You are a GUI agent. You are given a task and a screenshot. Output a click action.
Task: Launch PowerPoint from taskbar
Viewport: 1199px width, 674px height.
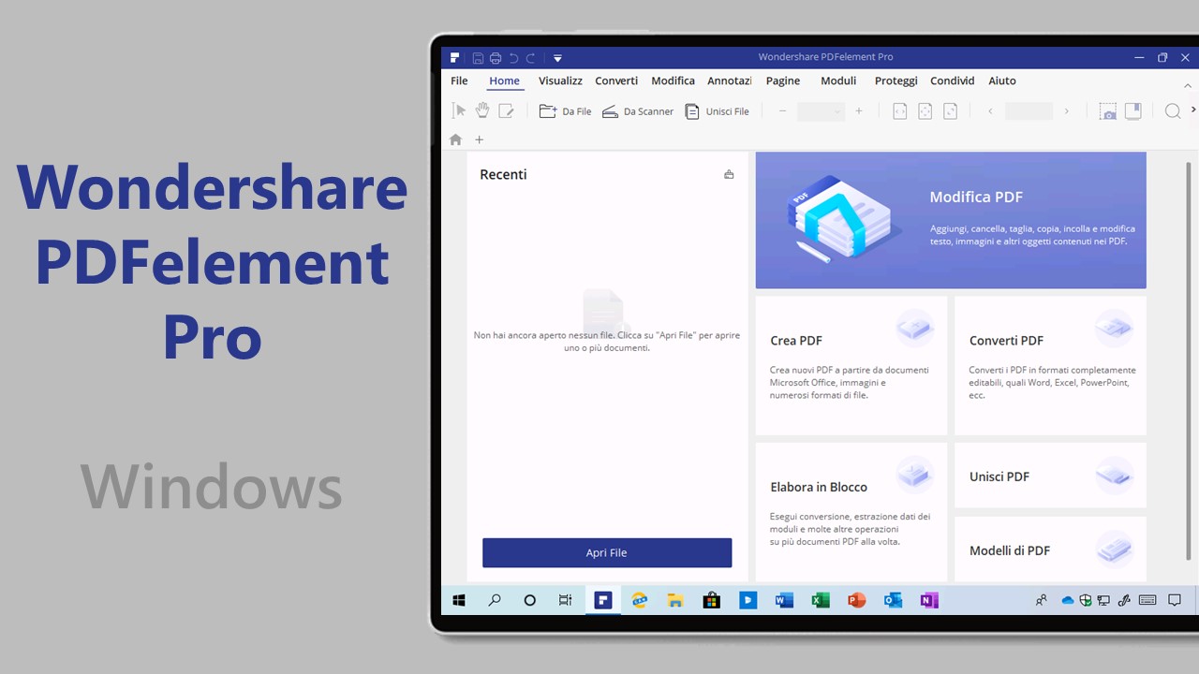click(x=857, y=601)
